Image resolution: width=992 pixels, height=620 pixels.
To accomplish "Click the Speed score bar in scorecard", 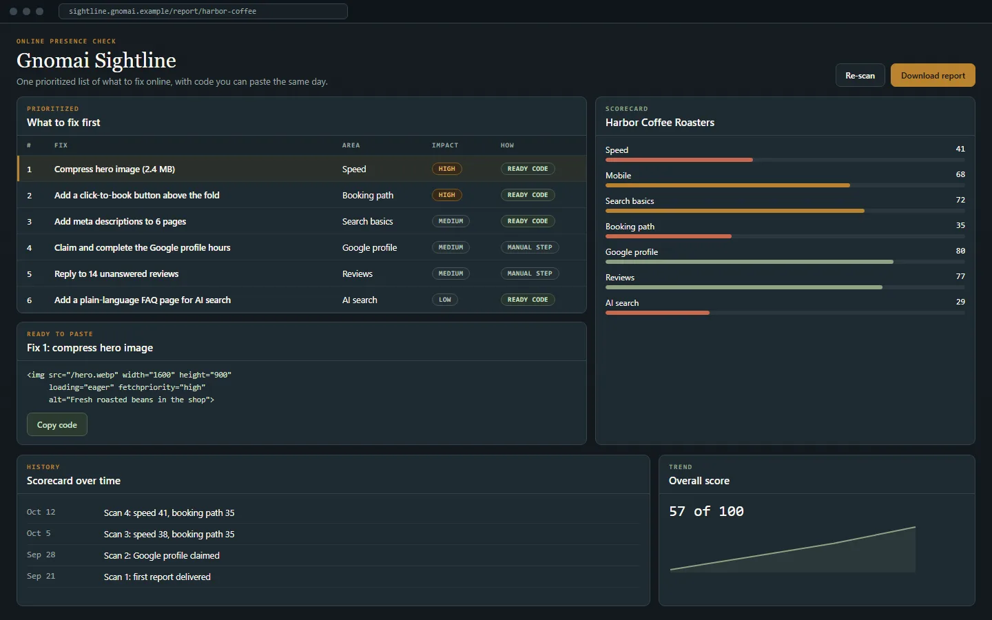I will point(785,160).
